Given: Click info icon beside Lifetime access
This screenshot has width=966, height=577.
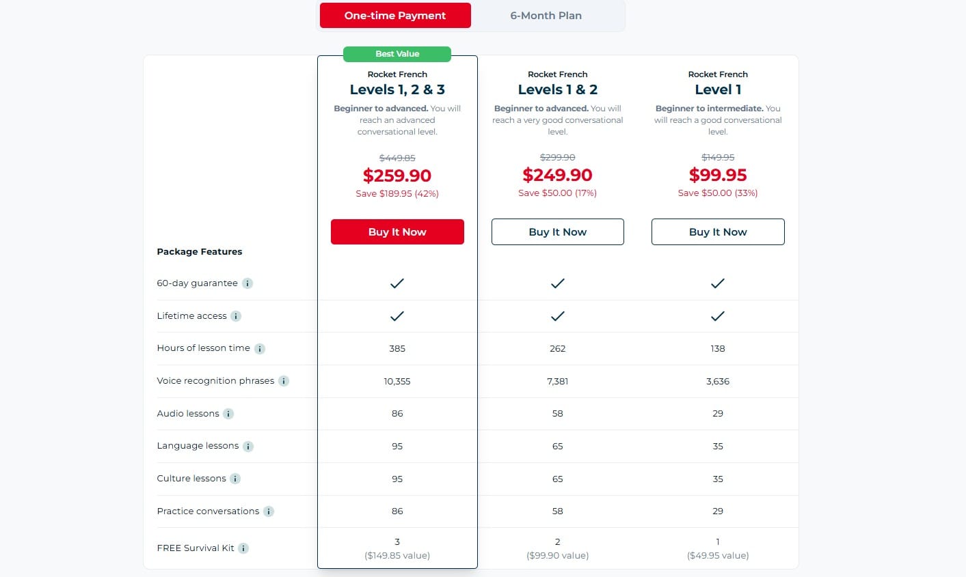Looking at the screenshot, I should click(236, 316).
